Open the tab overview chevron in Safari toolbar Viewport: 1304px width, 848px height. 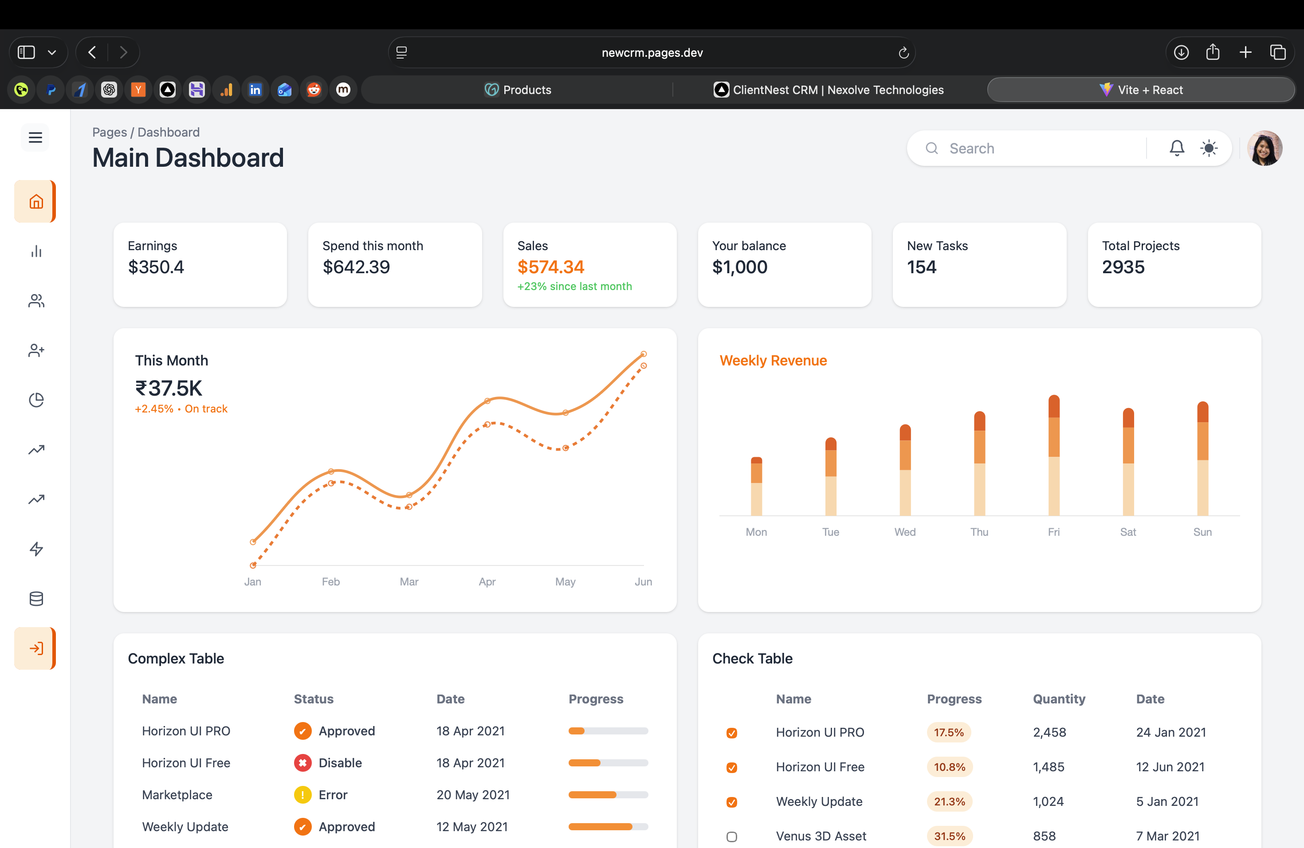[x=52, y=52]
